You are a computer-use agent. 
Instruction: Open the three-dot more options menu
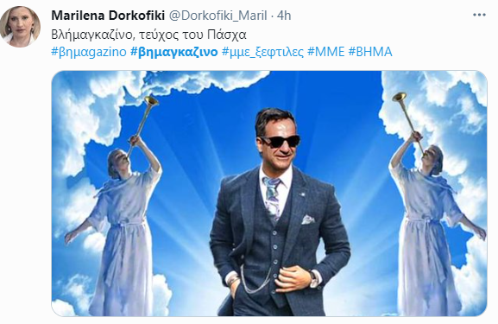pos(479,15)
